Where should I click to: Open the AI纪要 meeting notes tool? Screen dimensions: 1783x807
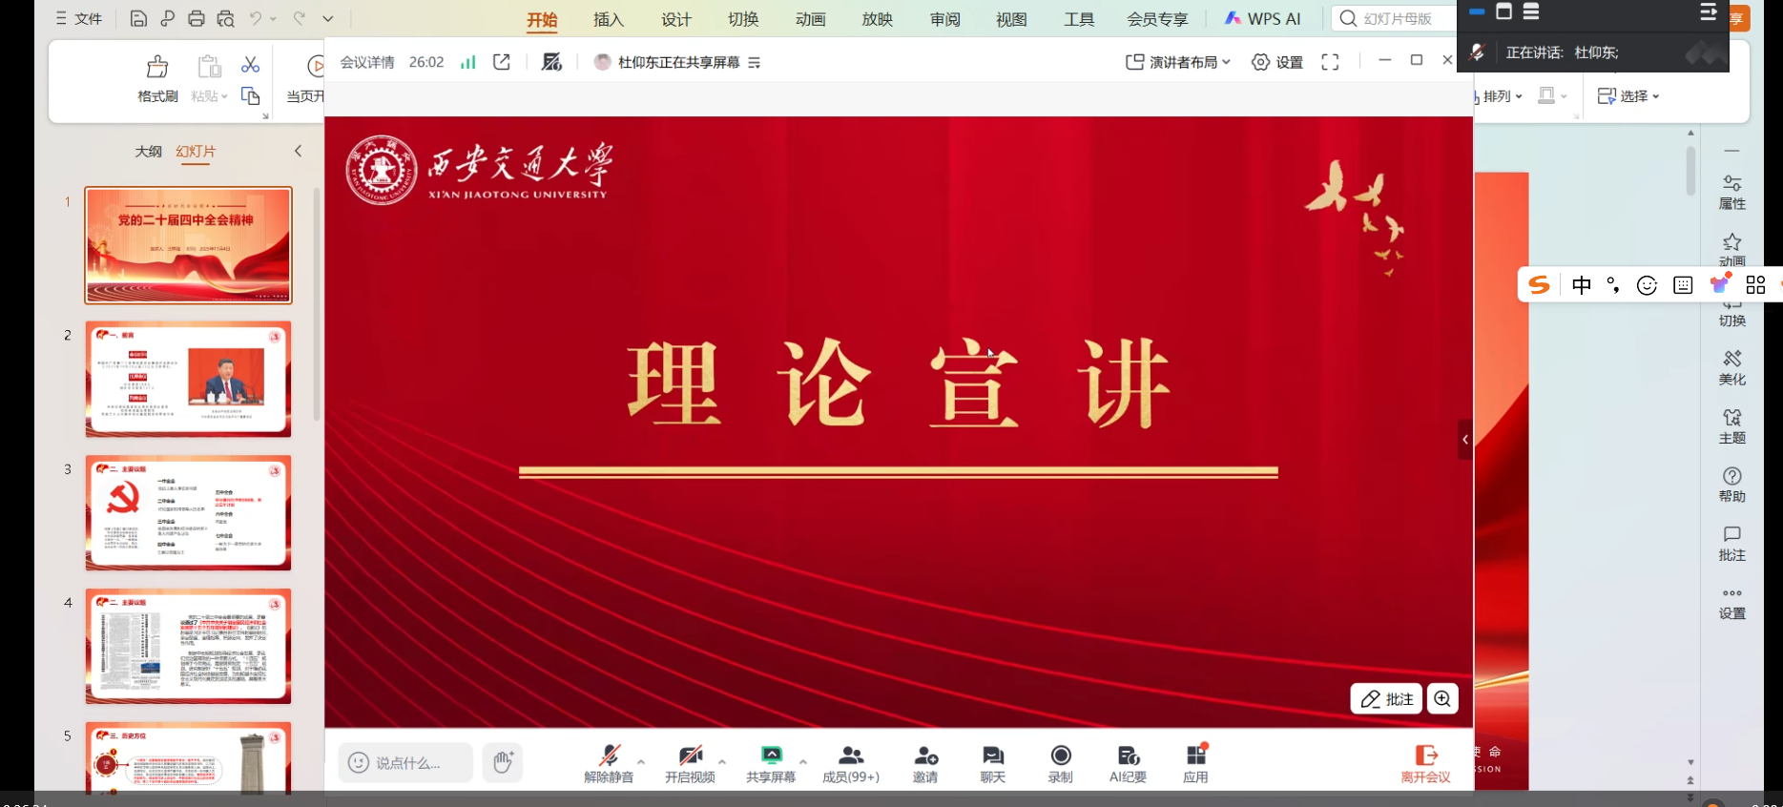tap(1128, 763)
